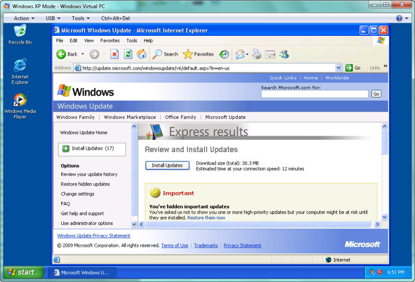Viewport: 415px width, 282px height.
Task: Click sidebar scroll up arrow
Action: click(134, 126)
